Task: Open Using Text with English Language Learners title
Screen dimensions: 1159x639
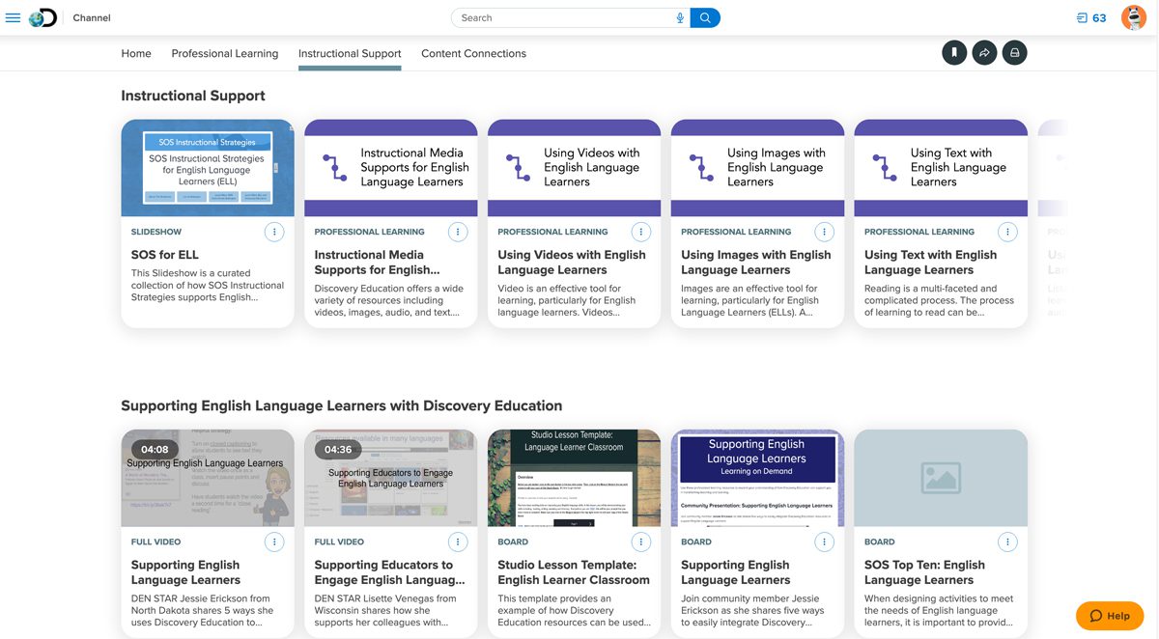Action: [x=930, y=263]
